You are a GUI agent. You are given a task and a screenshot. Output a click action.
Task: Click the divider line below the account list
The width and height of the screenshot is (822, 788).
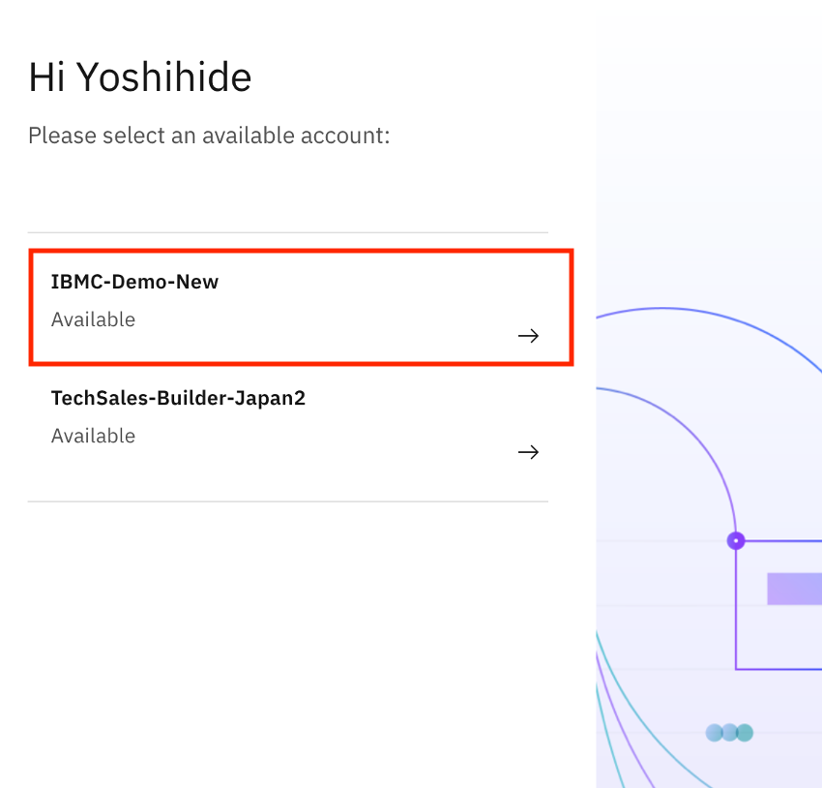[x=288, y=501]
